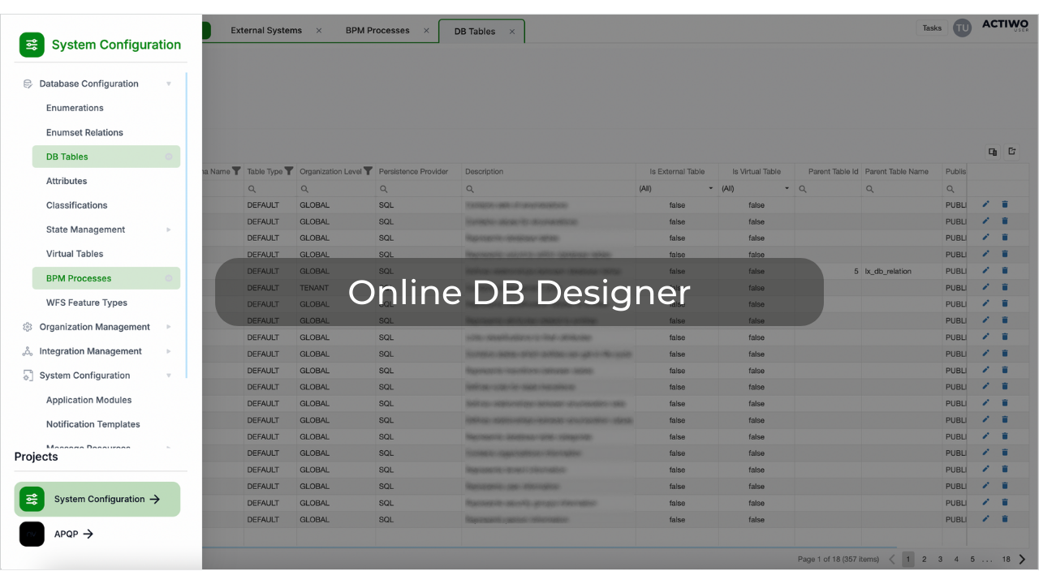
Task: Delete the last table row
Action: tap(1005, 519)
